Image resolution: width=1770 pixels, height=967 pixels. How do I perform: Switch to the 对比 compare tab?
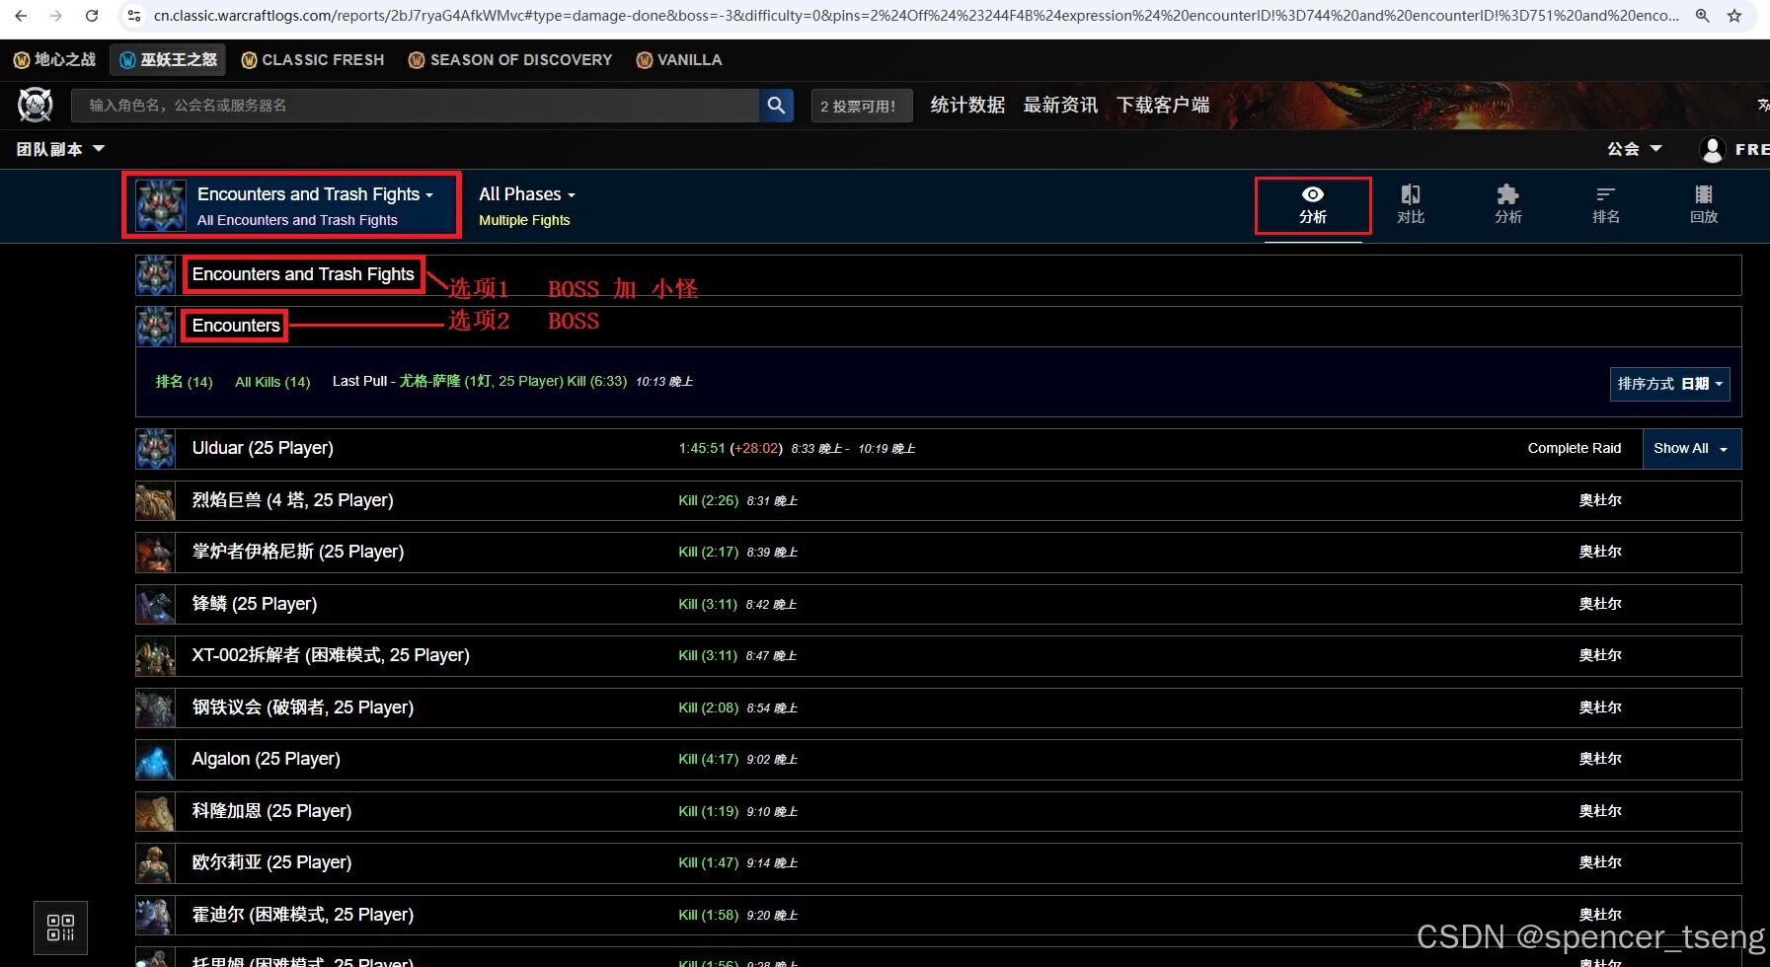[1411, 205]
